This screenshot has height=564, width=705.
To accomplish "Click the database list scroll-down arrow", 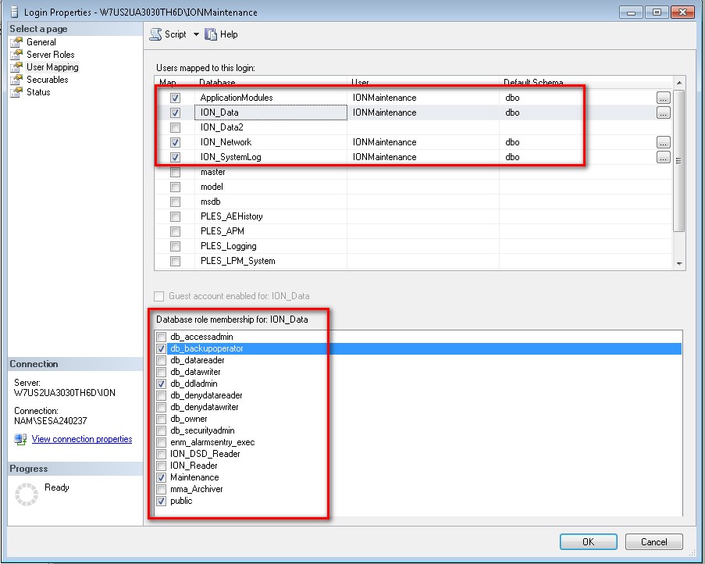I will point(679,264).
